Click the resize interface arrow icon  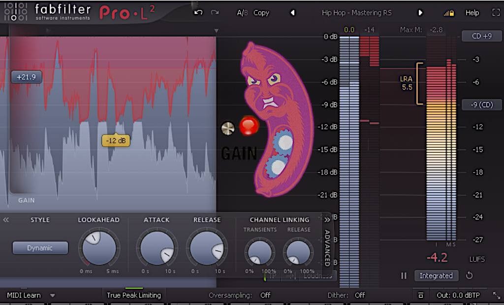click(496, 295)
